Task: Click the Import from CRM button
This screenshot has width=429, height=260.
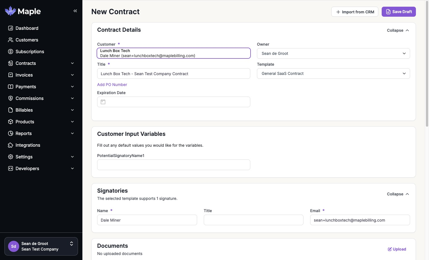Action: pos(355,12)
